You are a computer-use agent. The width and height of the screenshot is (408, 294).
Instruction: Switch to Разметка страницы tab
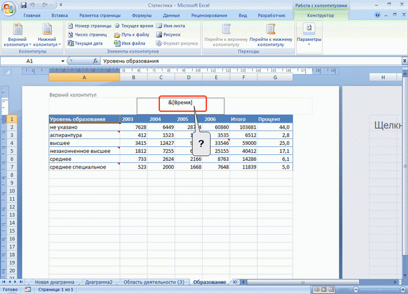[100, 16]
